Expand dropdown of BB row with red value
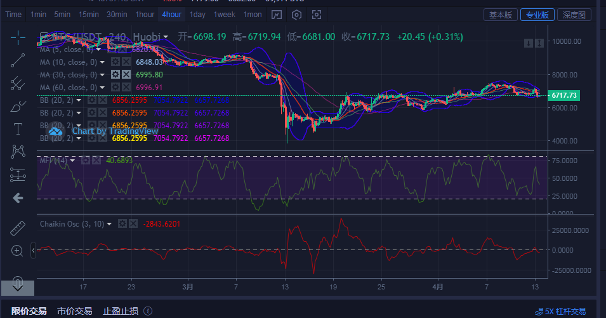This screenshot has height=318, width=606. pos(79,100)
